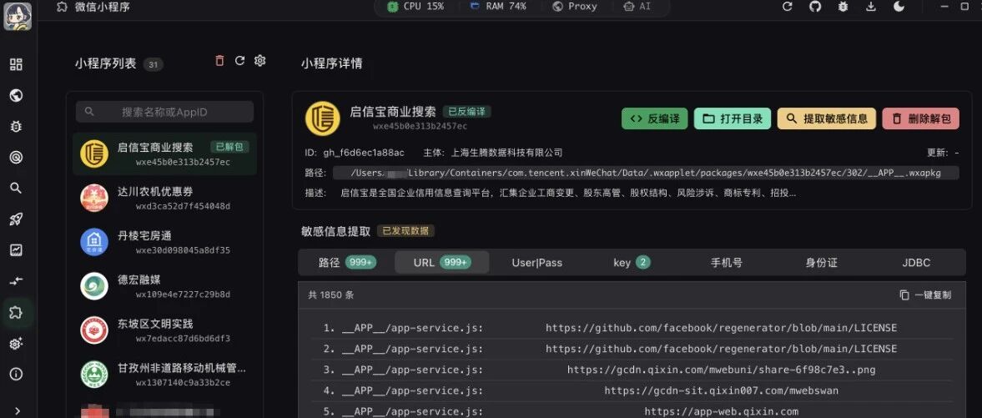The width and height of the screenshot is (982, 418).
Task: Open the GitHub icon in title bar
Action: pyautogui.click(x=815, y=7)
